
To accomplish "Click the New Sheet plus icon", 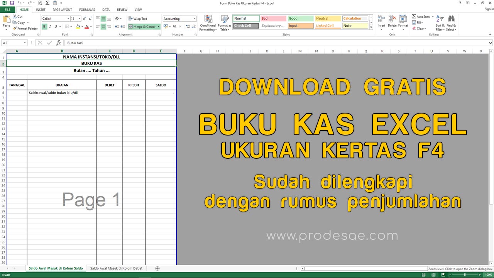I will 157,268.
